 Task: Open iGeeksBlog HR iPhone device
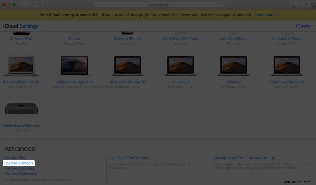point(181,39)
